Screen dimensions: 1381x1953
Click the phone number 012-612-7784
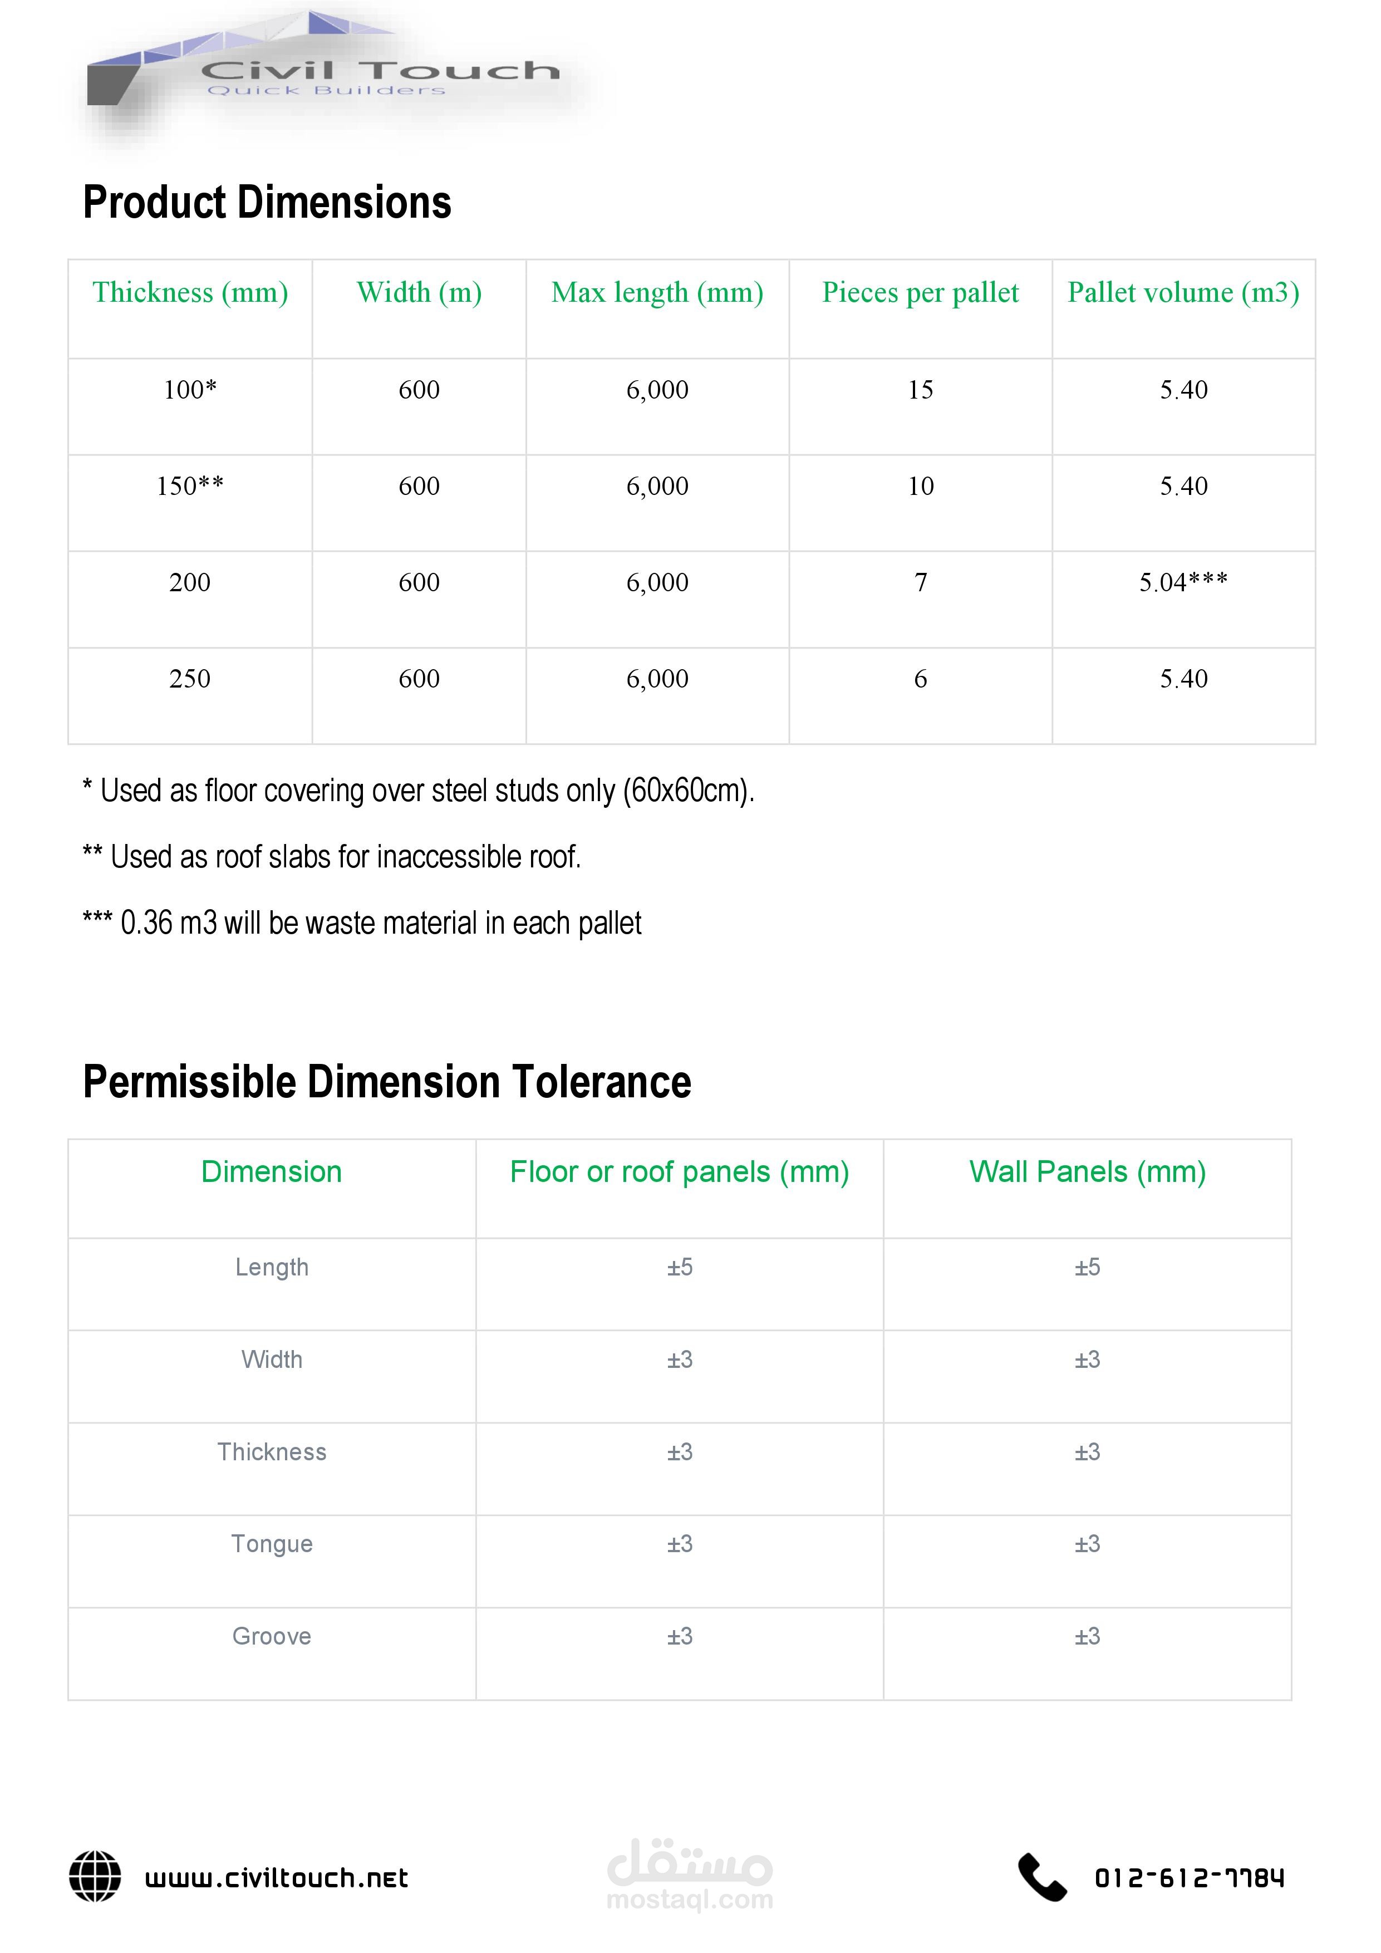[1189, 1877]
